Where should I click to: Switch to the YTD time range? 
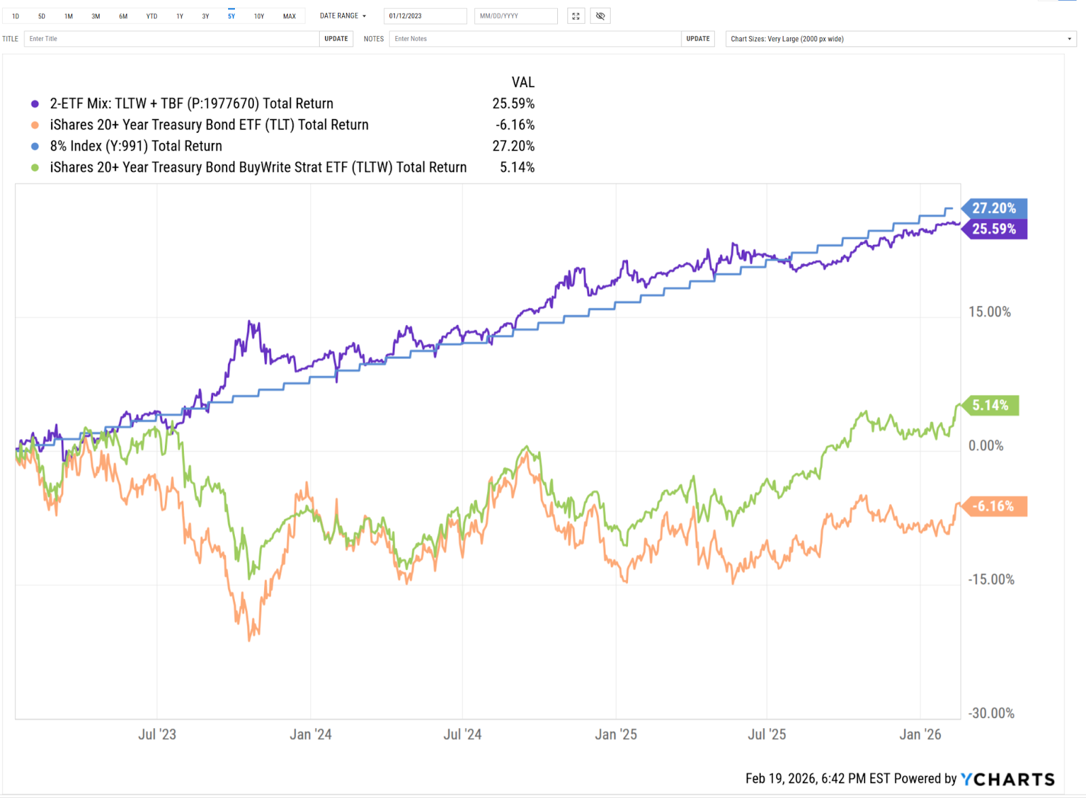tap(152, 16)
